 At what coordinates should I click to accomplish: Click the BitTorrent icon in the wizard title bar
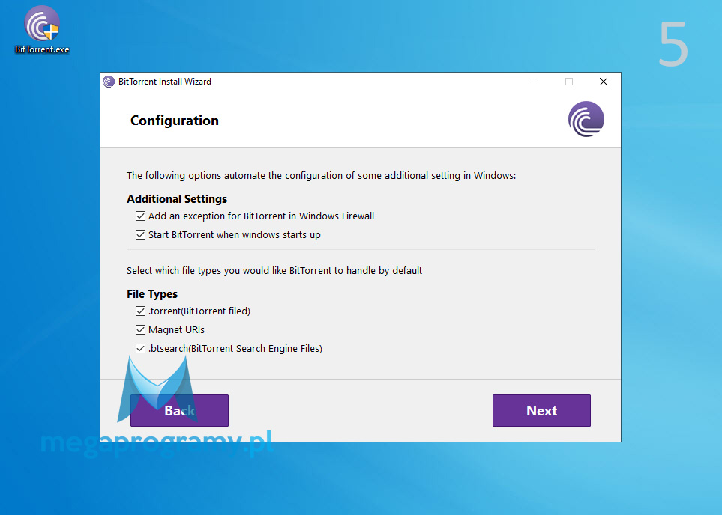coord(109,82)
